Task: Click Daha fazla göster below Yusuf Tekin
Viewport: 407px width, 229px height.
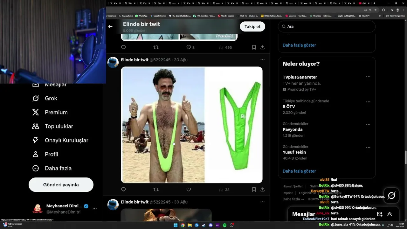Action: coord(299,171)
